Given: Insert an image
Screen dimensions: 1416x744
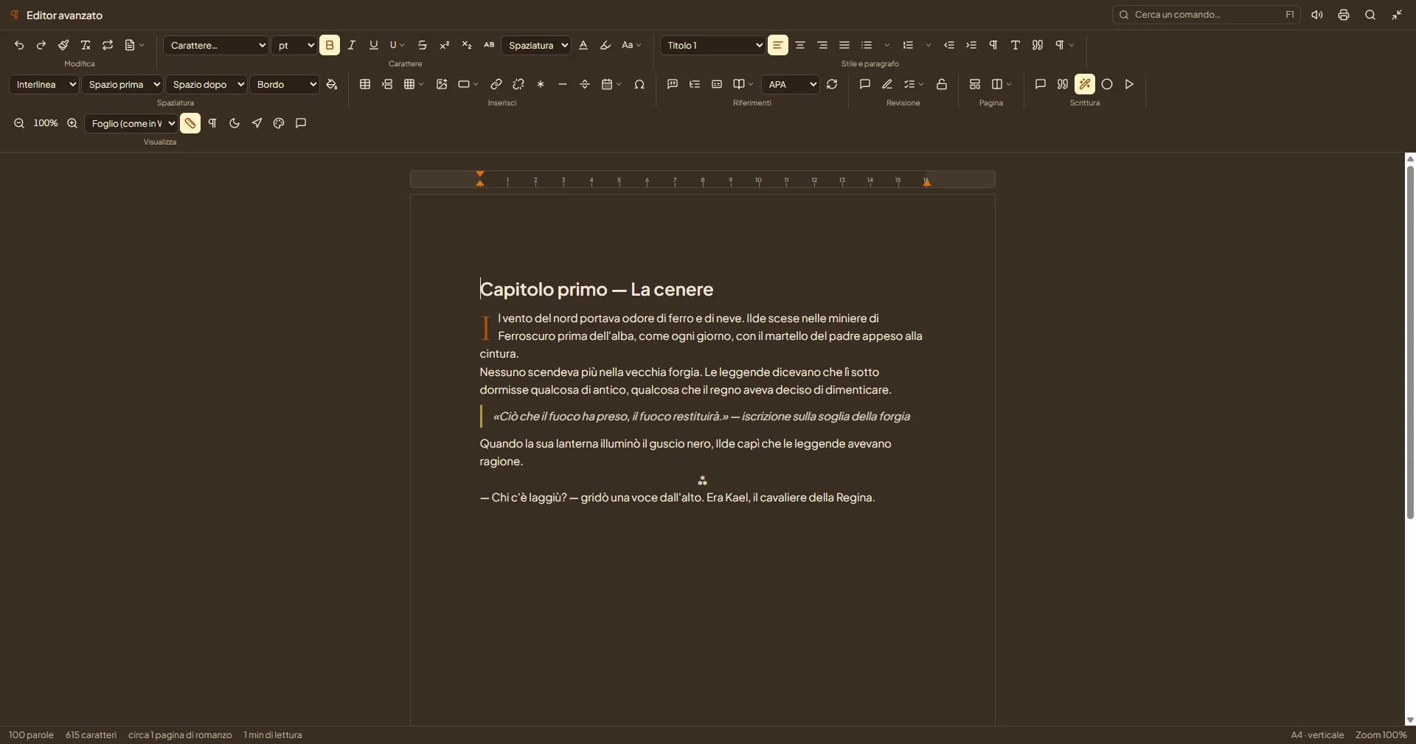Looking at the screenshot, I should point(442,84).
